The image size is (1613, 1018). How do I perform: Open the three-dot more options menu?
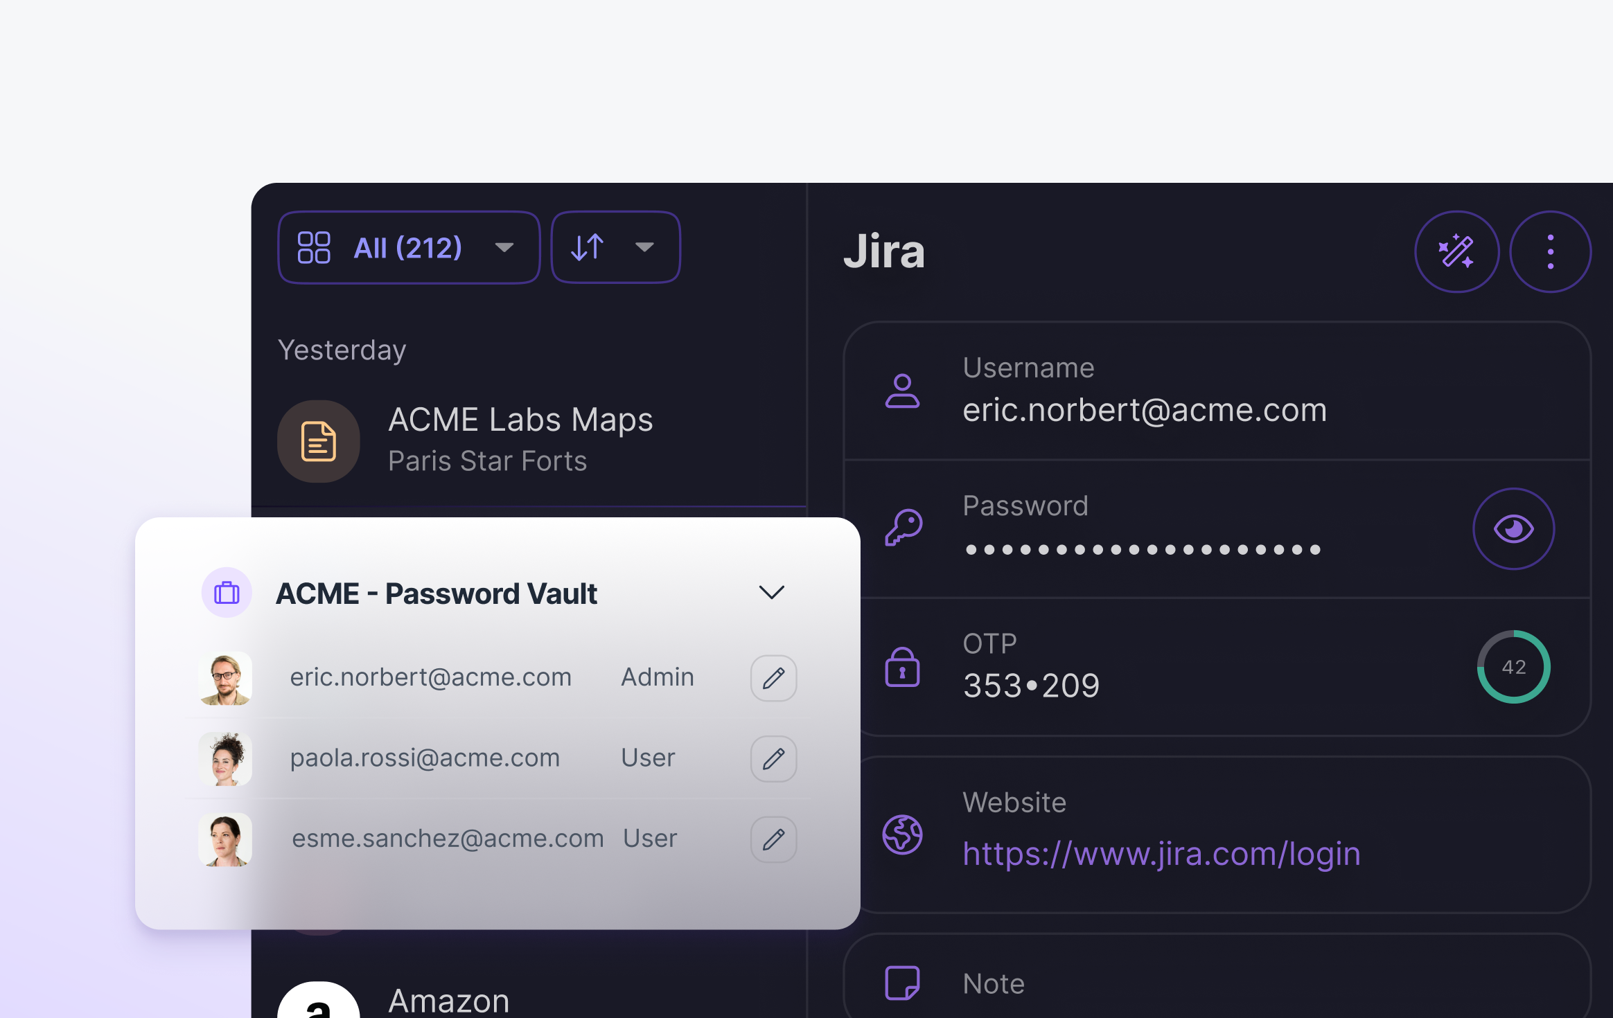[x=1550, y=251]
